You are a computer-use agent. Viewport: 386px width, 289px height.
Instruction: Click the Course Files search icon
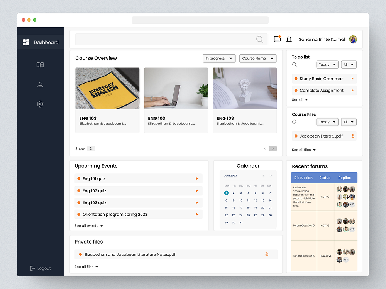(295, 122)
